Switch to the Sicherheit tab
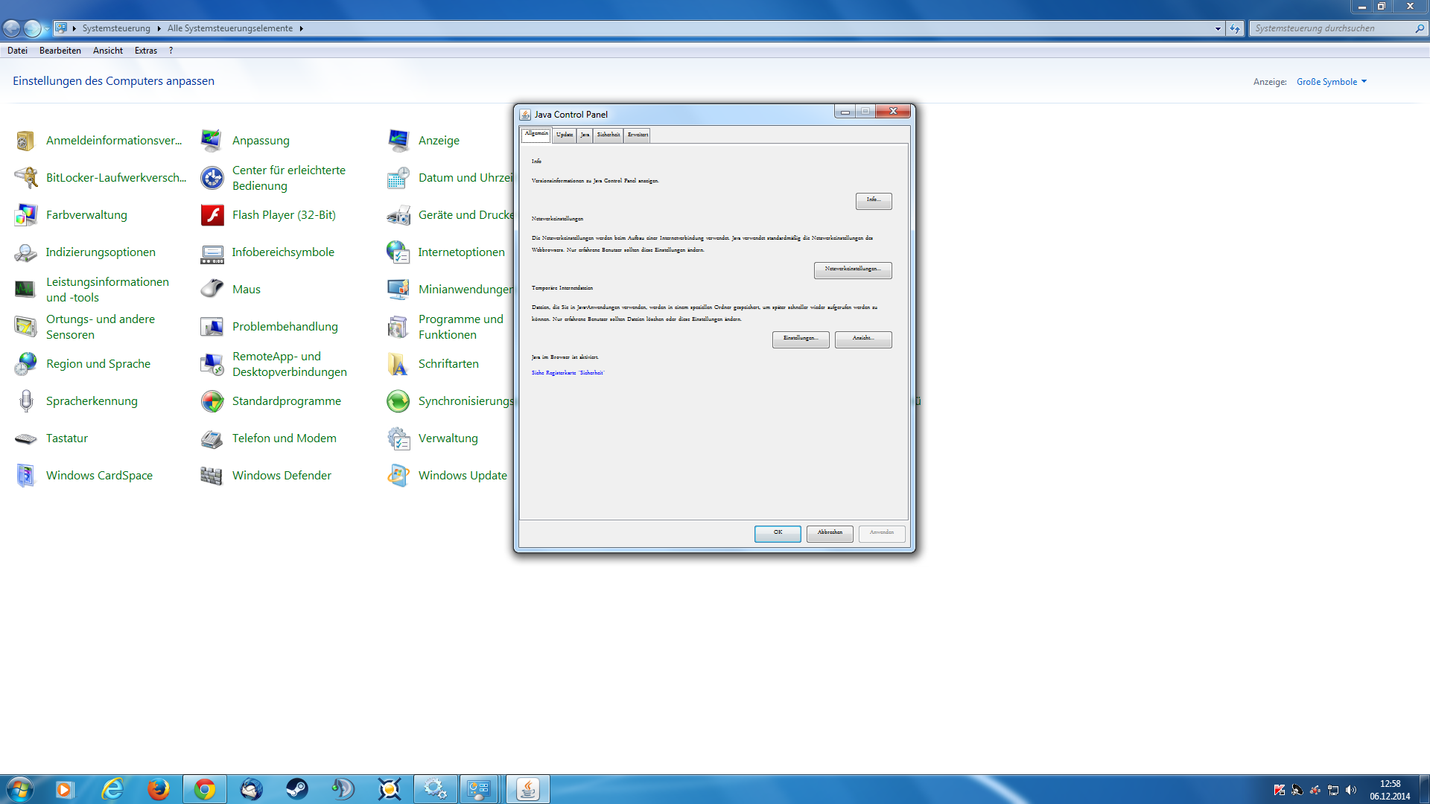 pyautogui.click(x=608, y=135)
